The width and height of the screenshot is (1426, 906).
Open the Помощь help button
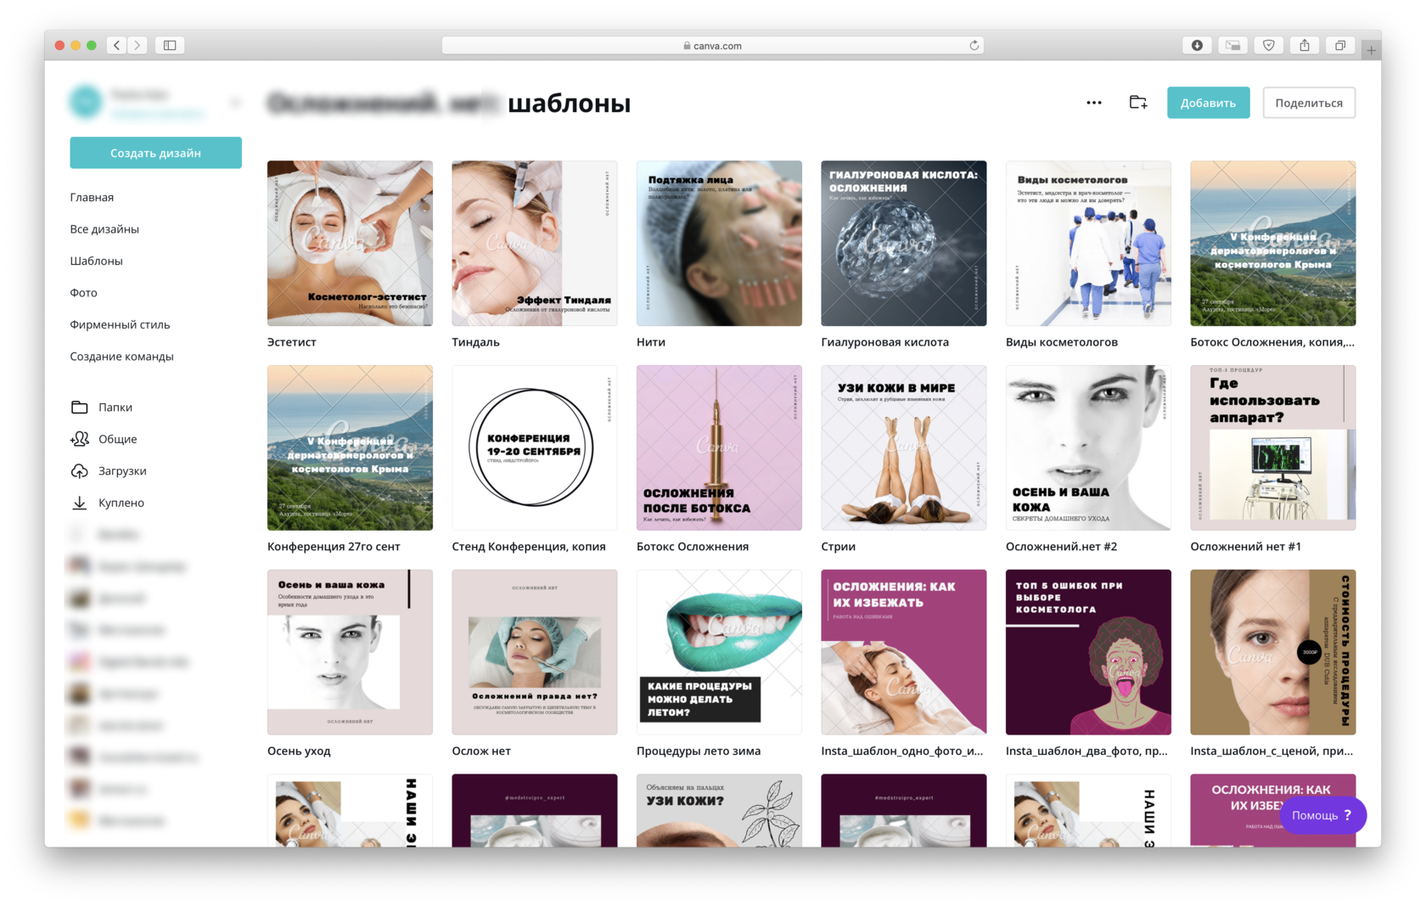[1322, 815]
